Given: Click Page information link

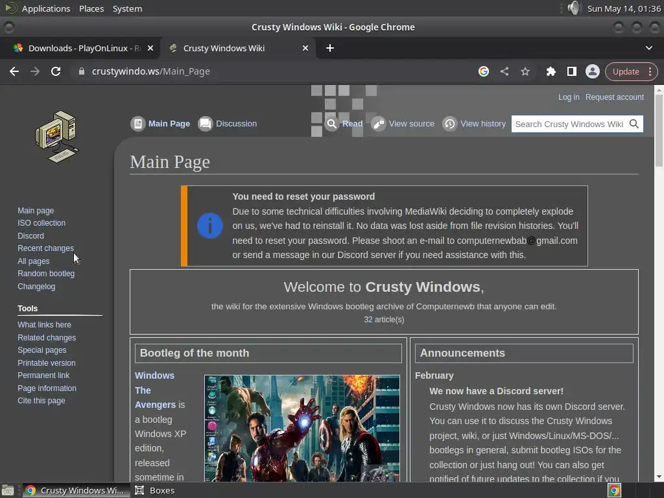Looking at the screenshot, I should pos(47,388).
